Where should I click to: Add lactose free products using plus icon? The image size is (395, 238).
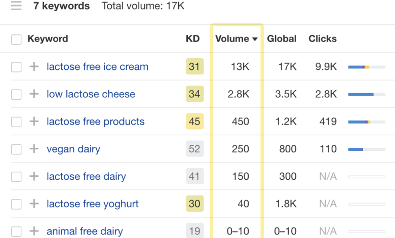pos(34,122)
